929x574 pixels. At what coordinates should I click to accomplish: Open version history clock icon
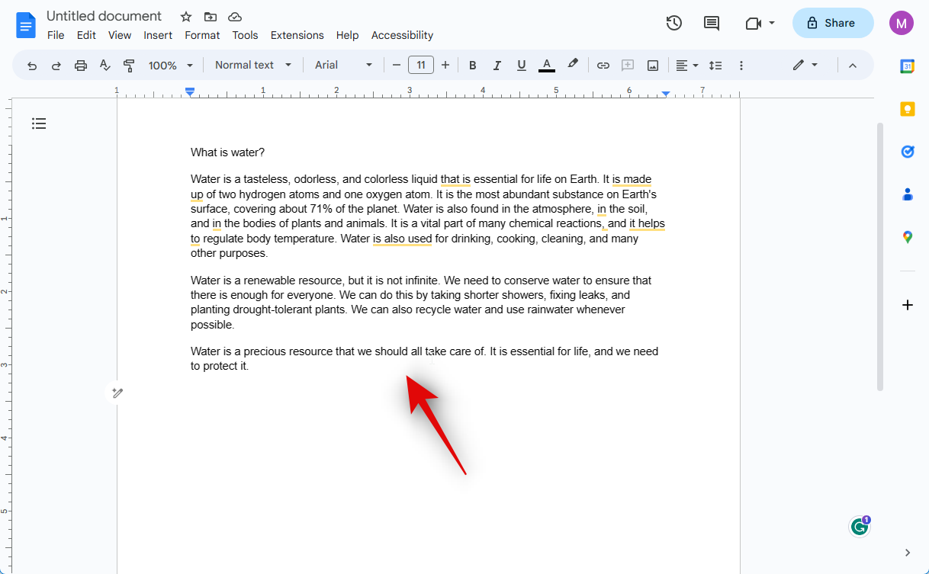(x=673, y=23)
